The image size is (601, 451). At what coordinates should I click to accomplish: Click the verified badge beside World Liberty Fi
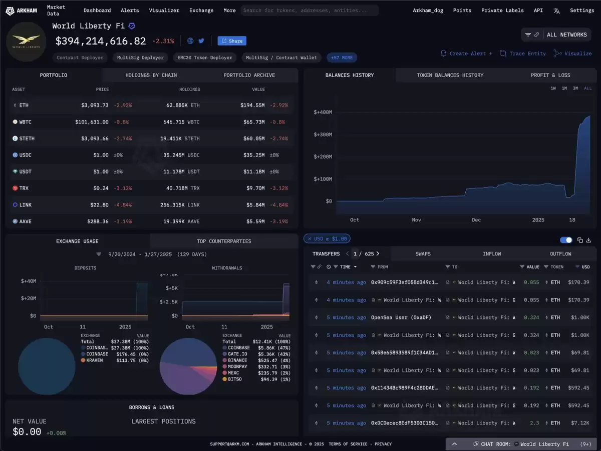132,26
